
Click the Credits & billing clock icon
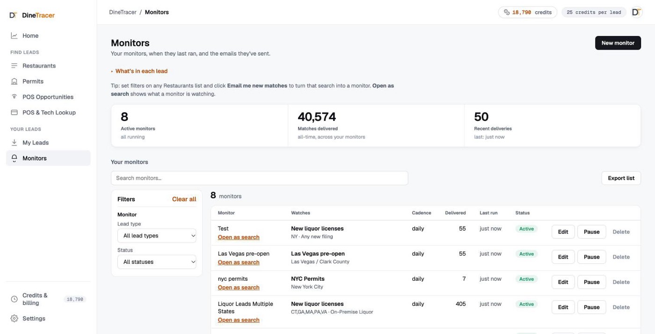pyautogui.click(x=14, y=299)
